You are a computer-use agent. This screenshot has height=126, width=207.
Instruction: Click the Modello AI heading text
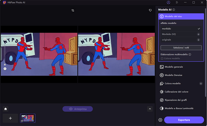tap(165, 10)
